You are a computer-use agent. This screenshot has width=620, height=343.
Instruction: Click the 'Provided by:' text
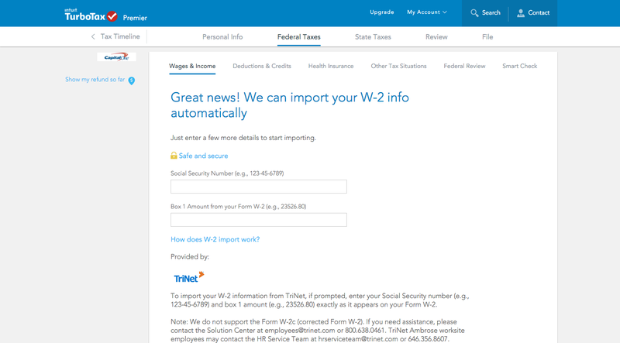pos(190,257)
